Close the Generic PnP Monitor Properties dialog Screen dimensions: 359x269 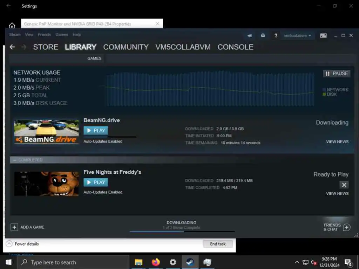pyautogui.click(x=157, y=23)
